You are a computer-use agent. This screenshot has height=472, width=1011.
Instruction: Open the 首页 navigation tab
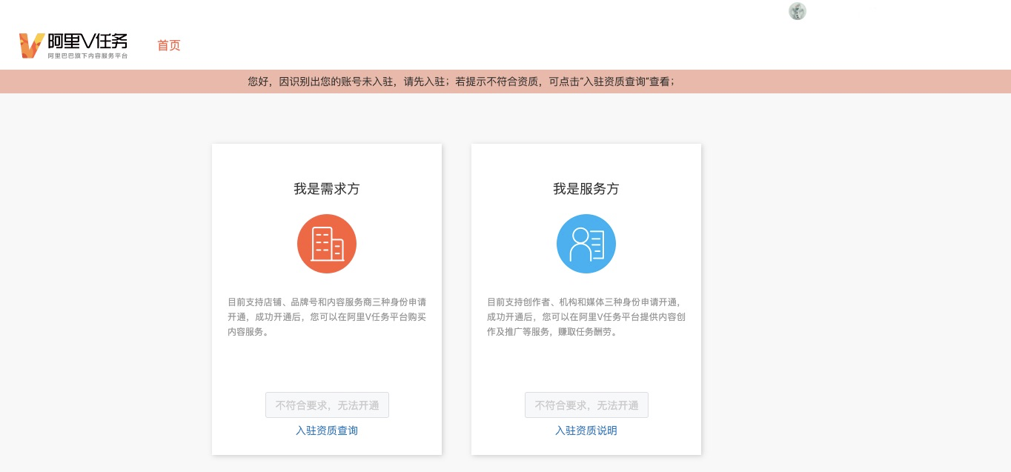(x=169, y=45)
